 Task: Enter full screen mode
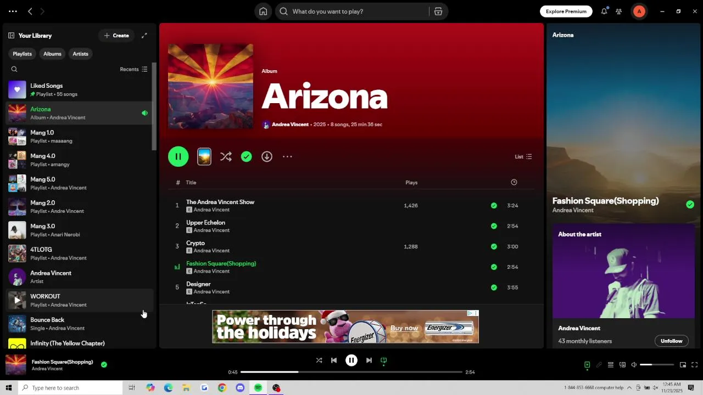click(x=695, y=365)
